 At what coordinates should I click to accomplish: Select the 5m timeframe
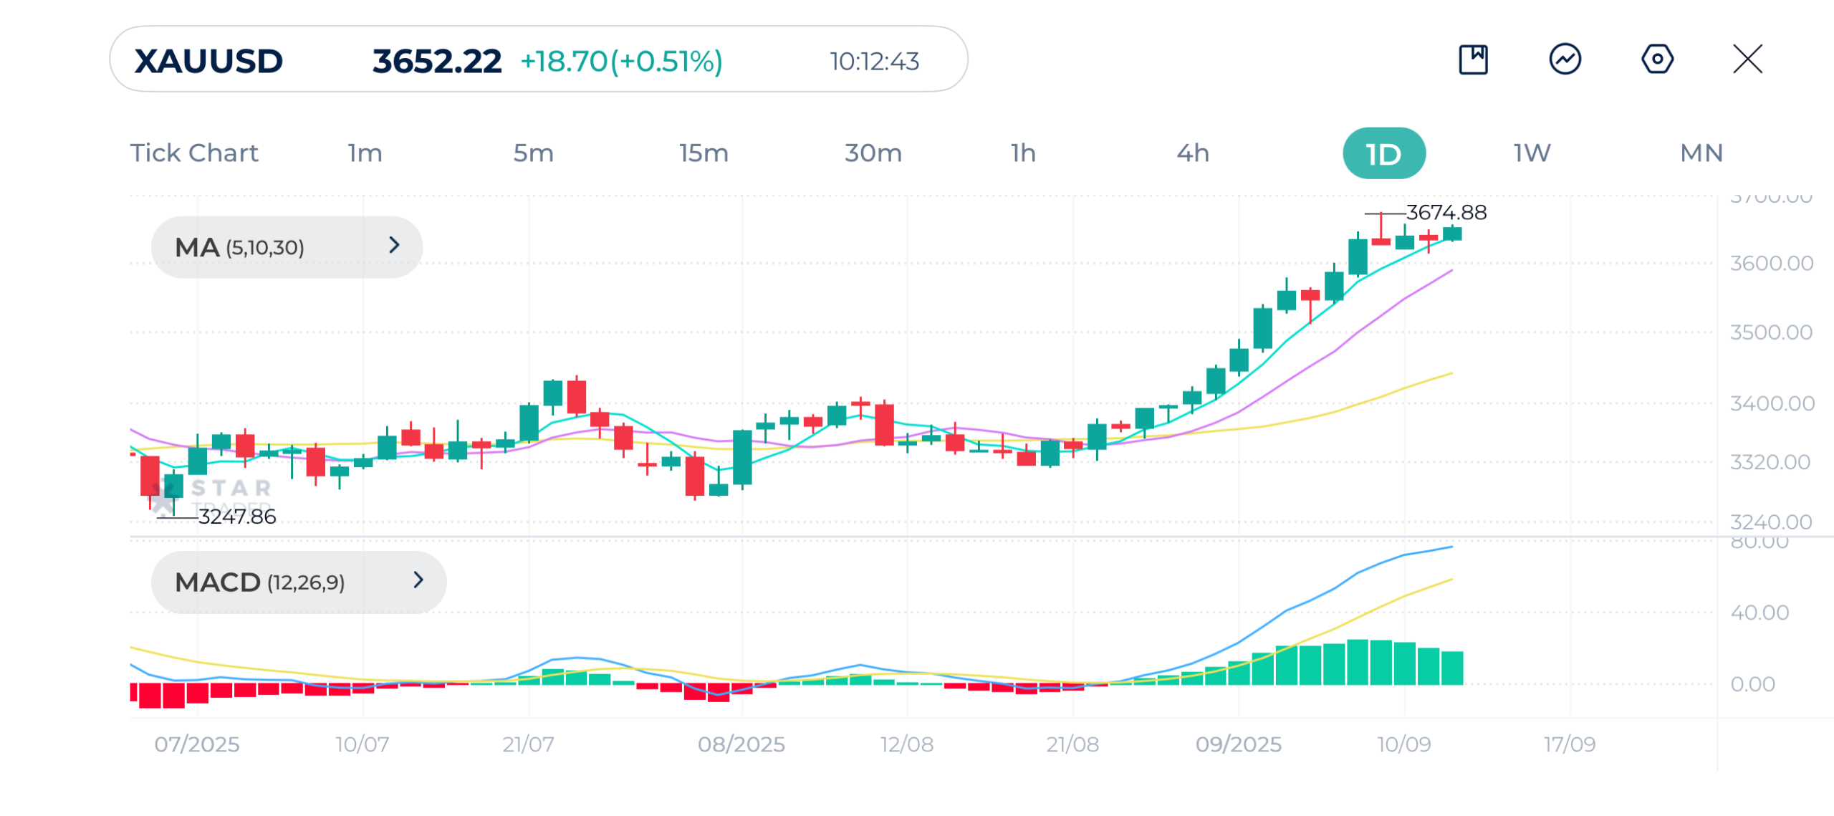[x=533, y=153]
